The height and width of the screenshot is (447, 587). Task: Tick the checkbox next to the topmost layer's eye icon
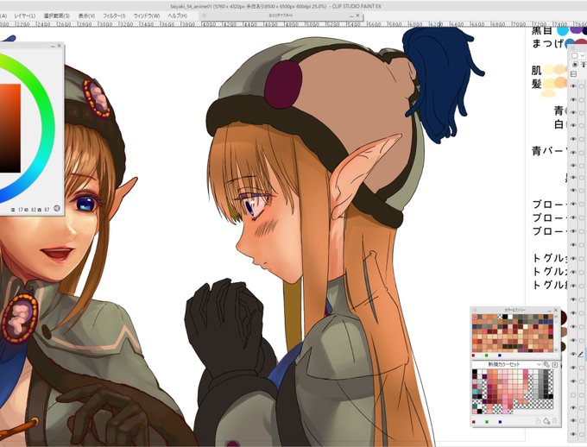click(581, 86)
